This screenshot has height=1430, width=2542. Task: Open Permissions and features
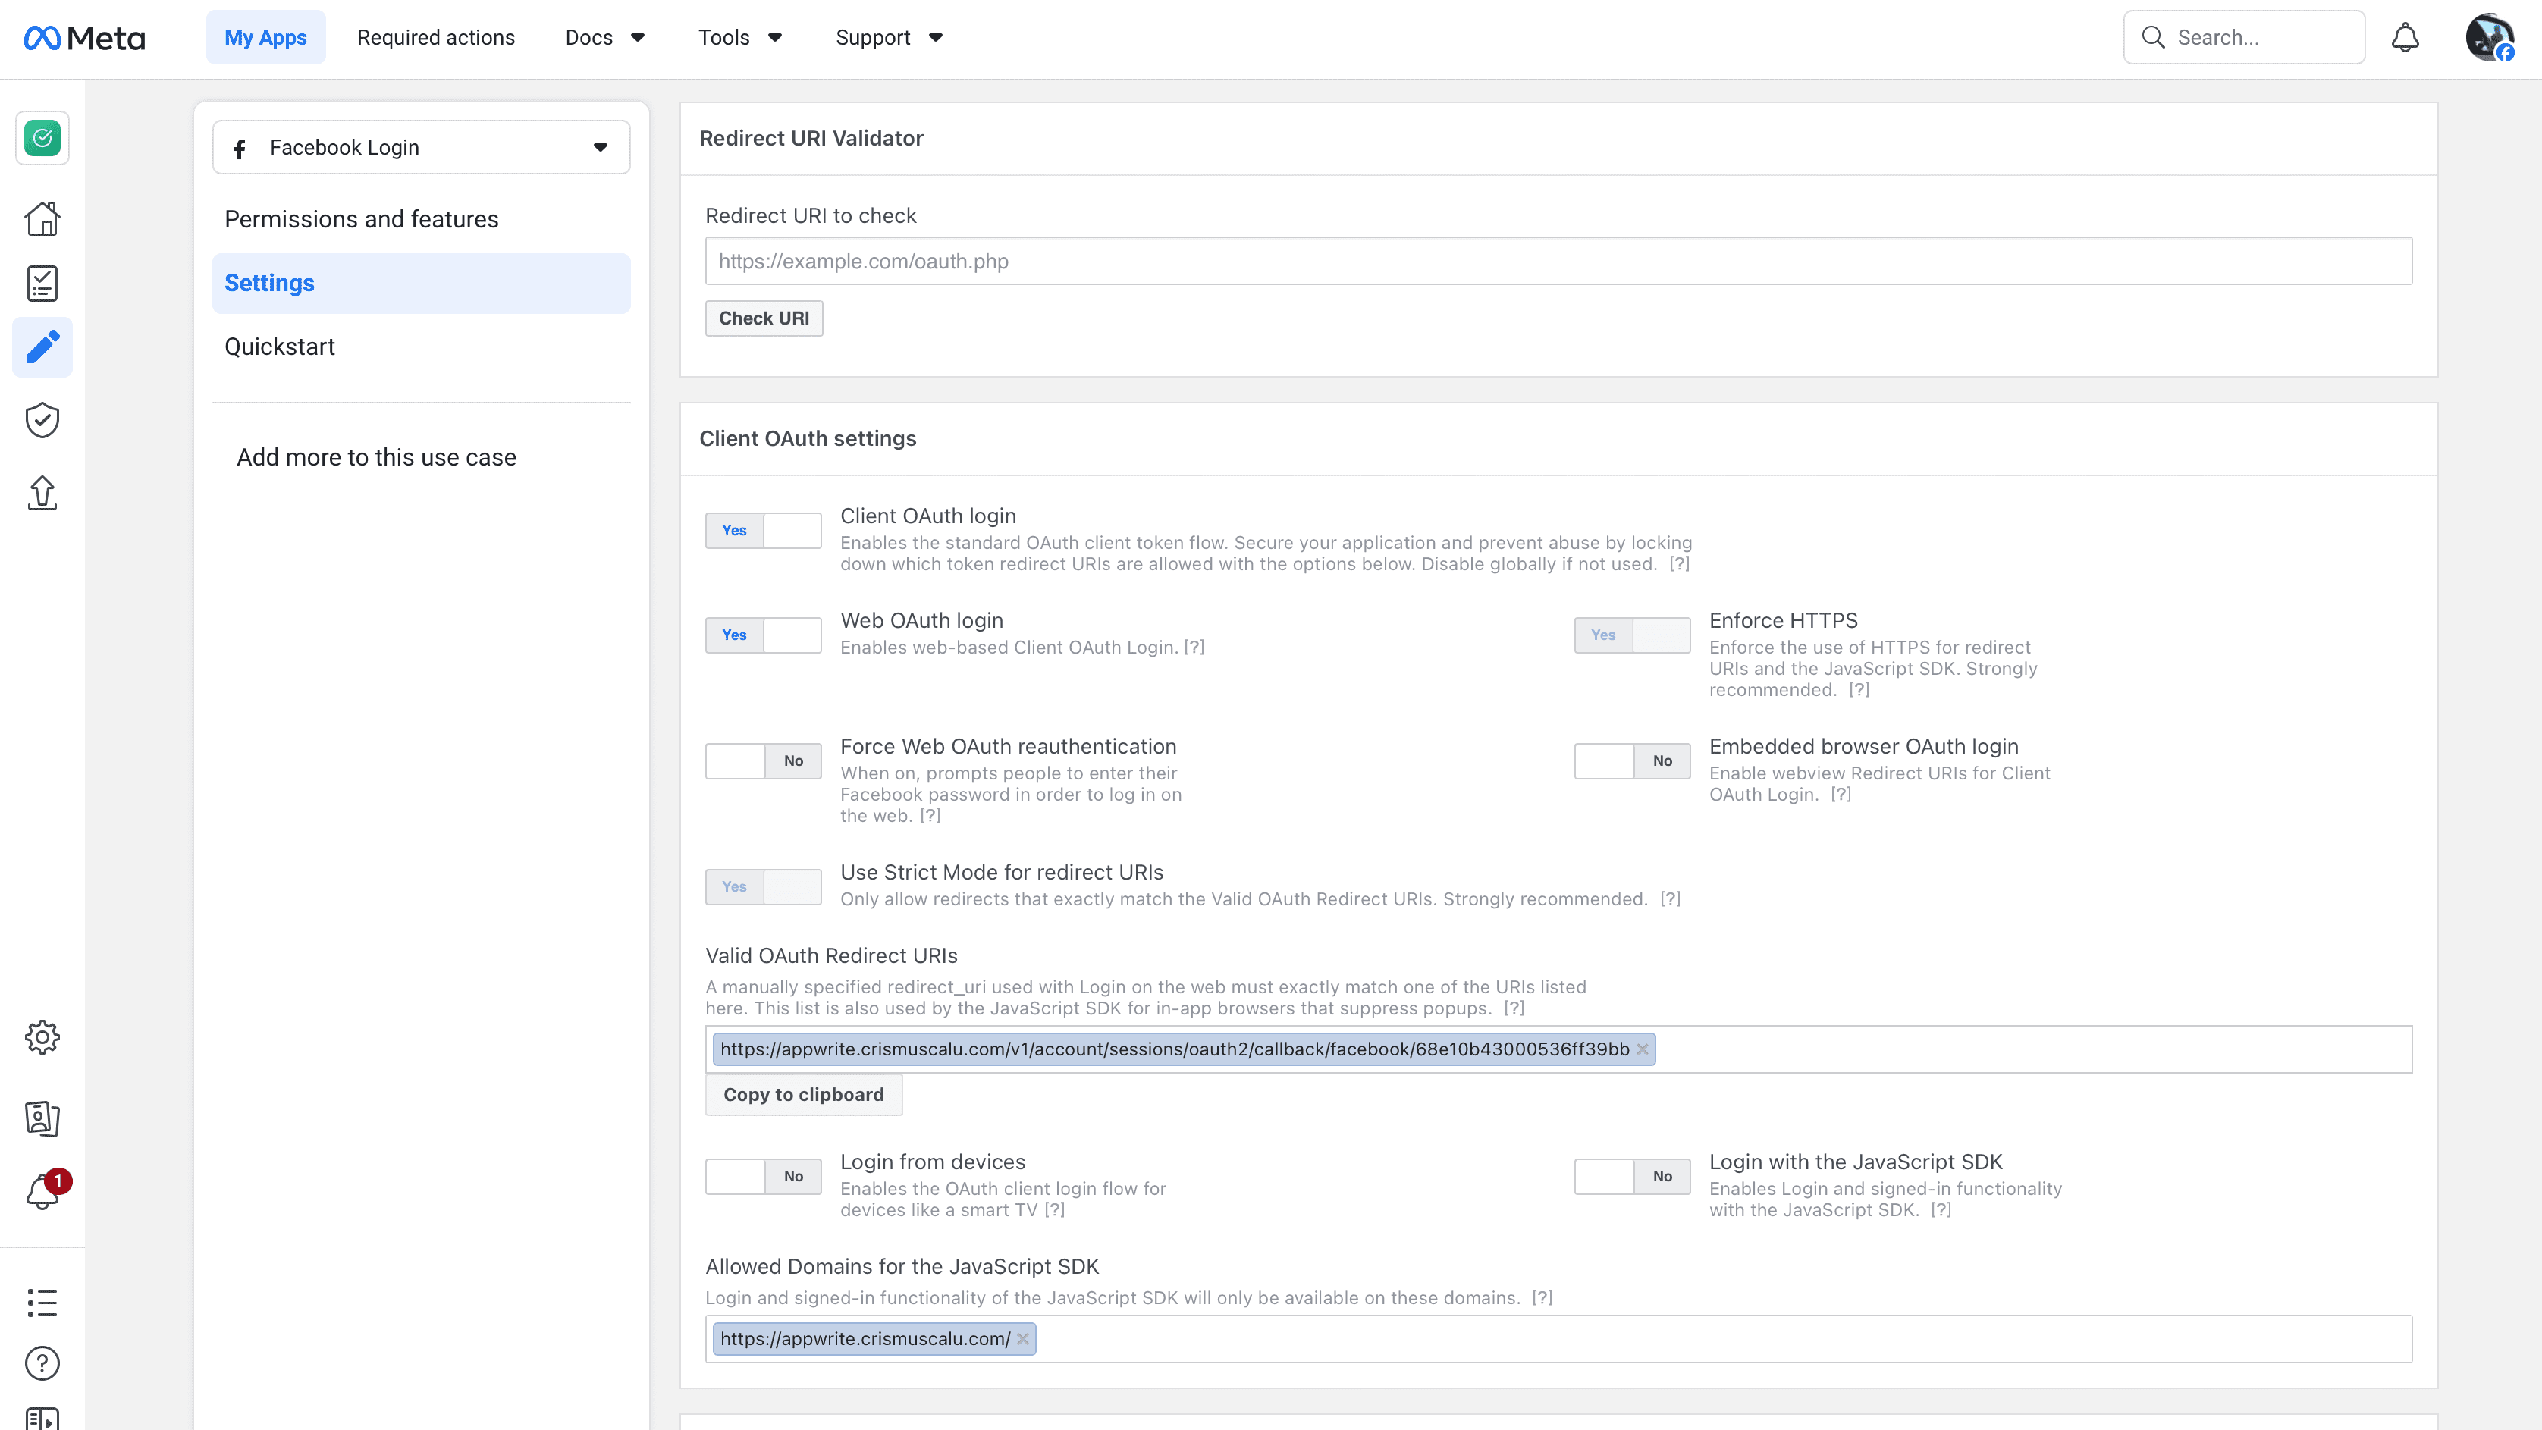point(361,218)
